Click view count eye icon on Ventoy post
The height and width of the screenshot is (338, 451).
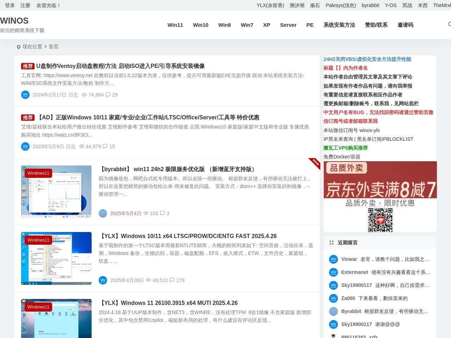(84, 95)
